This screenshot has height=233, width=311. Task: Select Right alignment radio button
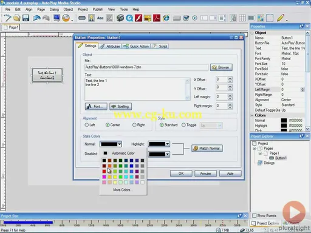[x=134, y=125]
